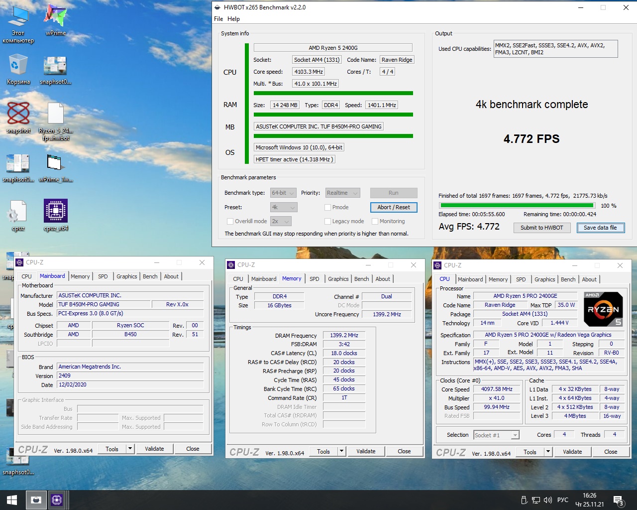Expand Tools dropdown arrow in Memory CPU-Z
This screenshot has width=637, height=510.
click(341, 451)
